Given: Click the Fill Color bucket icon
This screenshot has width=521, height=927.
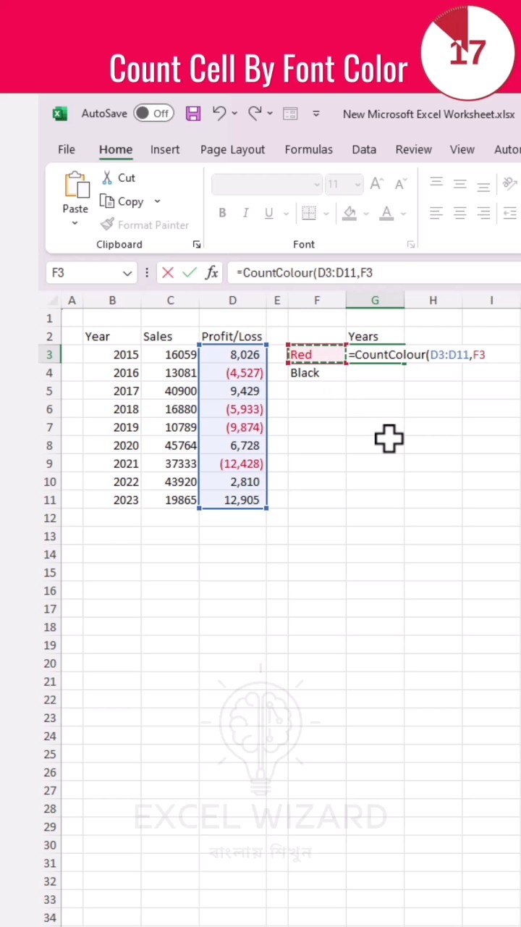Looking at the screenshot, I should pos(350,213).
